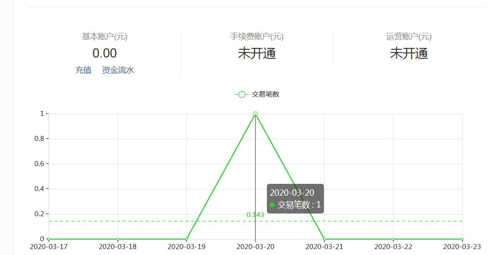Click the 2020-03-18 x-axis label
The image size is (500, 255).
(x=118, y=247)
